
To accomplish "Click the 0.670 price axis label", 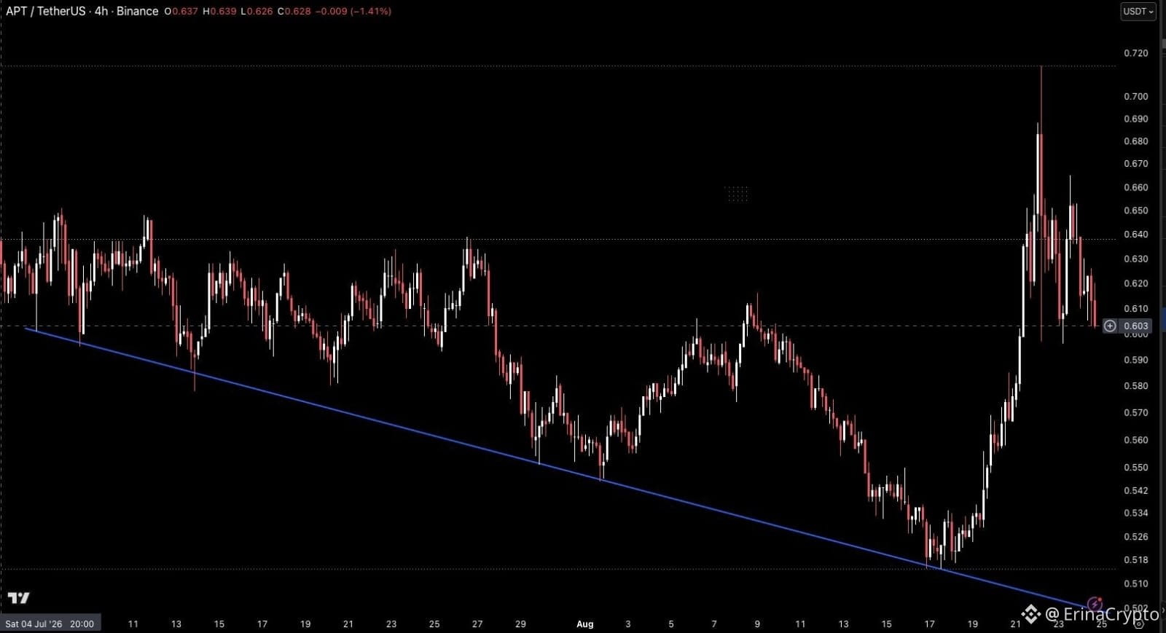I will coord(1136,164).
